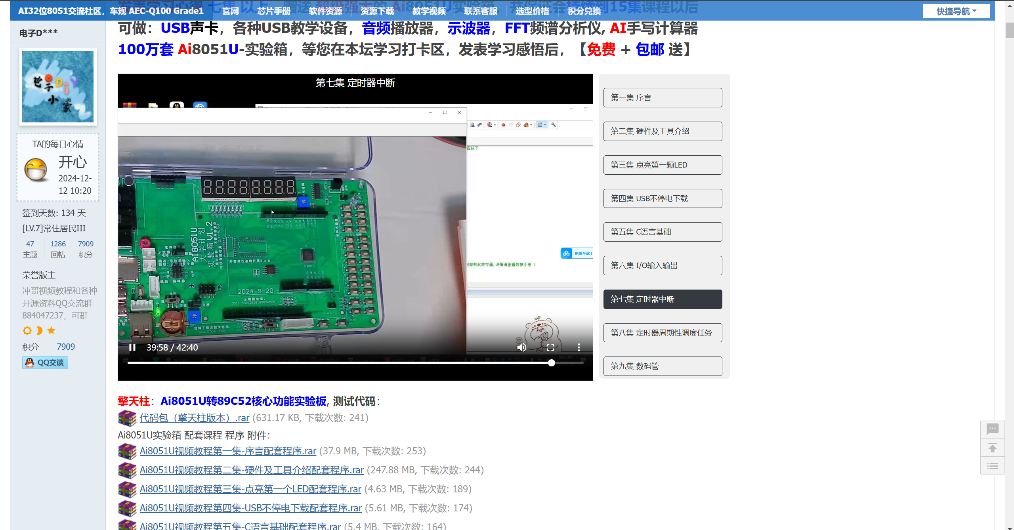Open the 选型价格 menu item
Screen dimensions: 1014x530
pyautogui.click(x=533, y=11)
